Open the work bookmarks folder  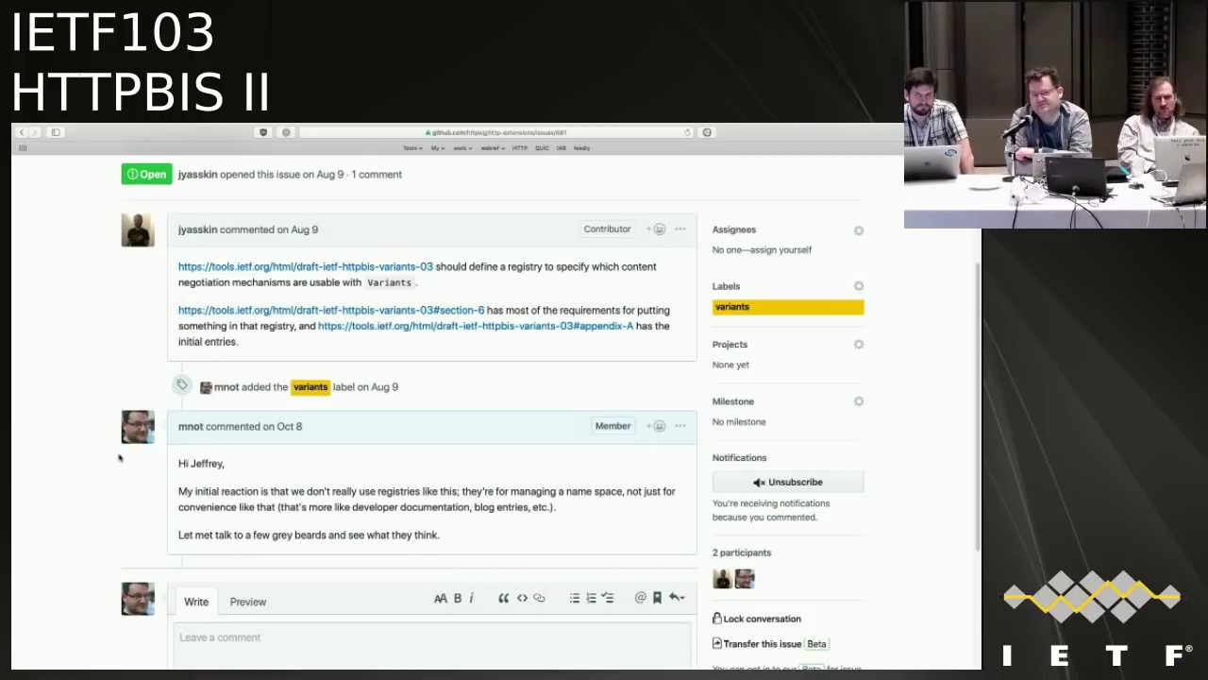click(463, 148)
